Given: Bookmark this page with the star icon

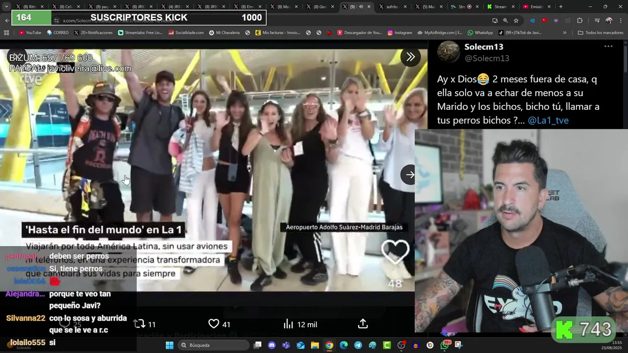Looking at the screenshot, I should pyautogui.click(x=516, y=21).
